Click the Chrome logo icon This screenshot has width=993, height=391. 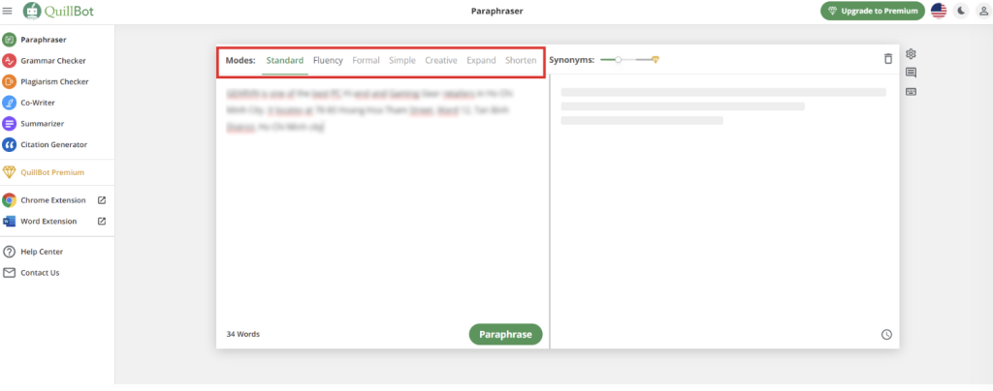pos(9,200)
